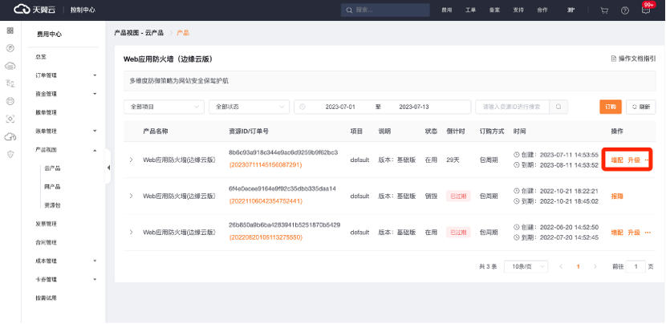The height and width of the screenshot is (324, 666).
Task: Open 合作 in top navigation
Action: 542,10
